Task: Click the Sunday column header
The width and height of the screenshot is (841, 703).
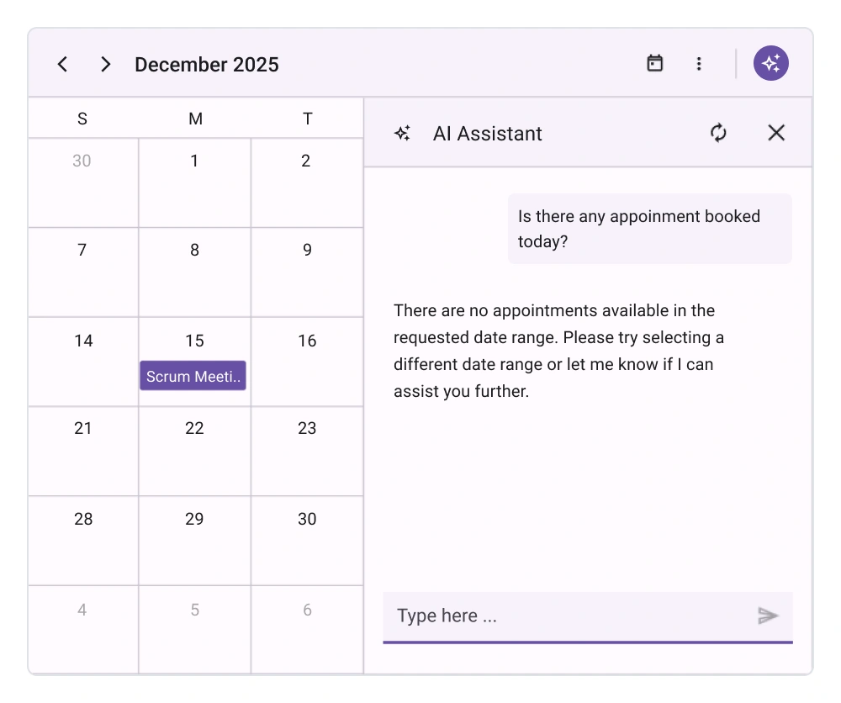Action: 82,119
